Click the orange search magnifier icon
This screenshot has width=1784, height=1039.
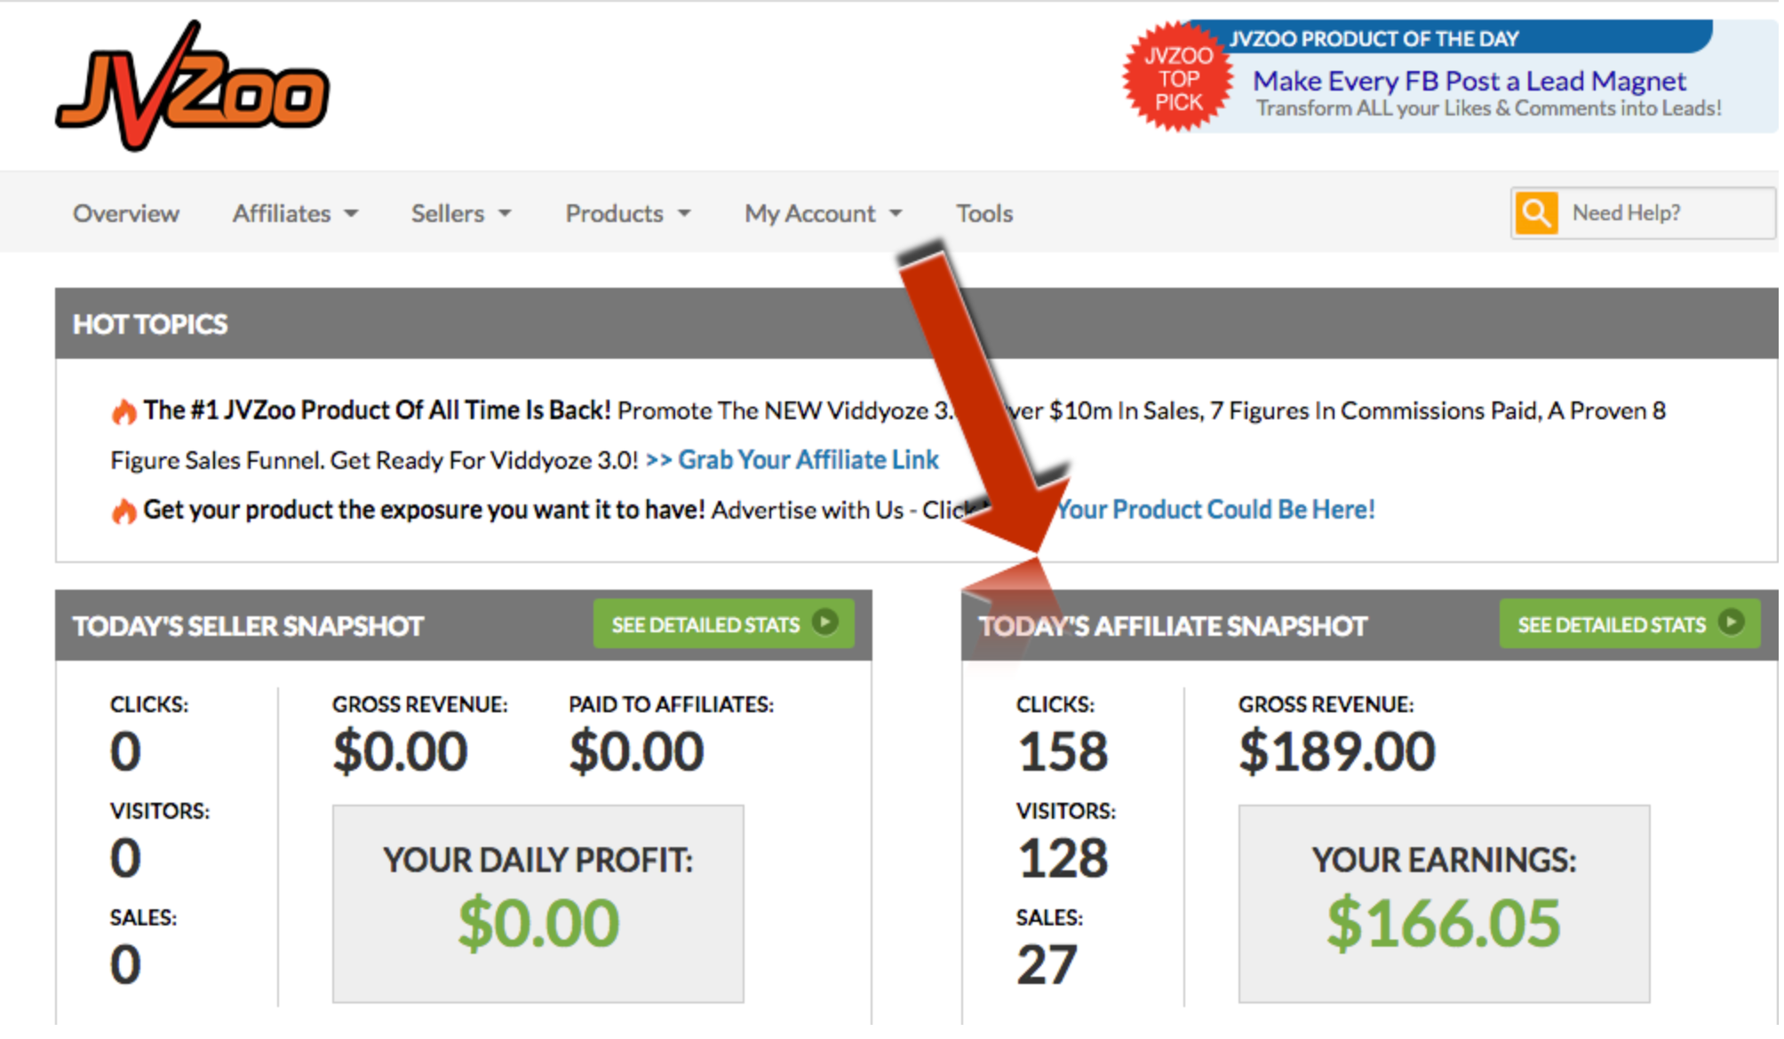click(1536, 213)
